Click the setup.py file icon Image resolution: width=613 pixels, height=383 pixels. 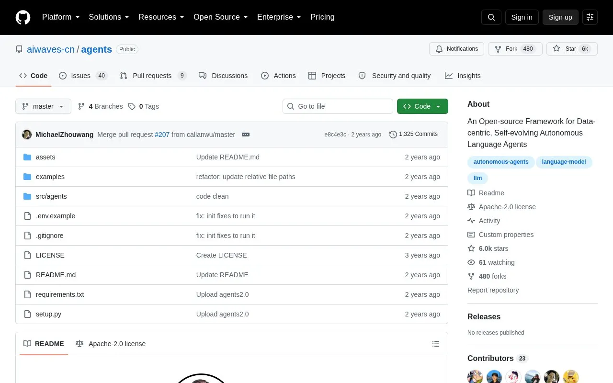[27, 314]
